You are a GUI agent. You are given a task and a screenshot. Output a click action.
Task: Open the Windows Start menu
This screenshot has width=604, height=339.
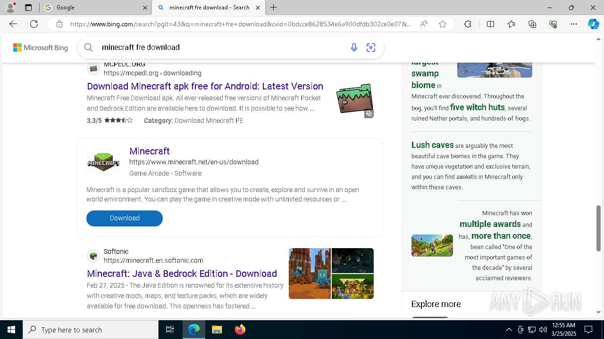tap(11, 330)
